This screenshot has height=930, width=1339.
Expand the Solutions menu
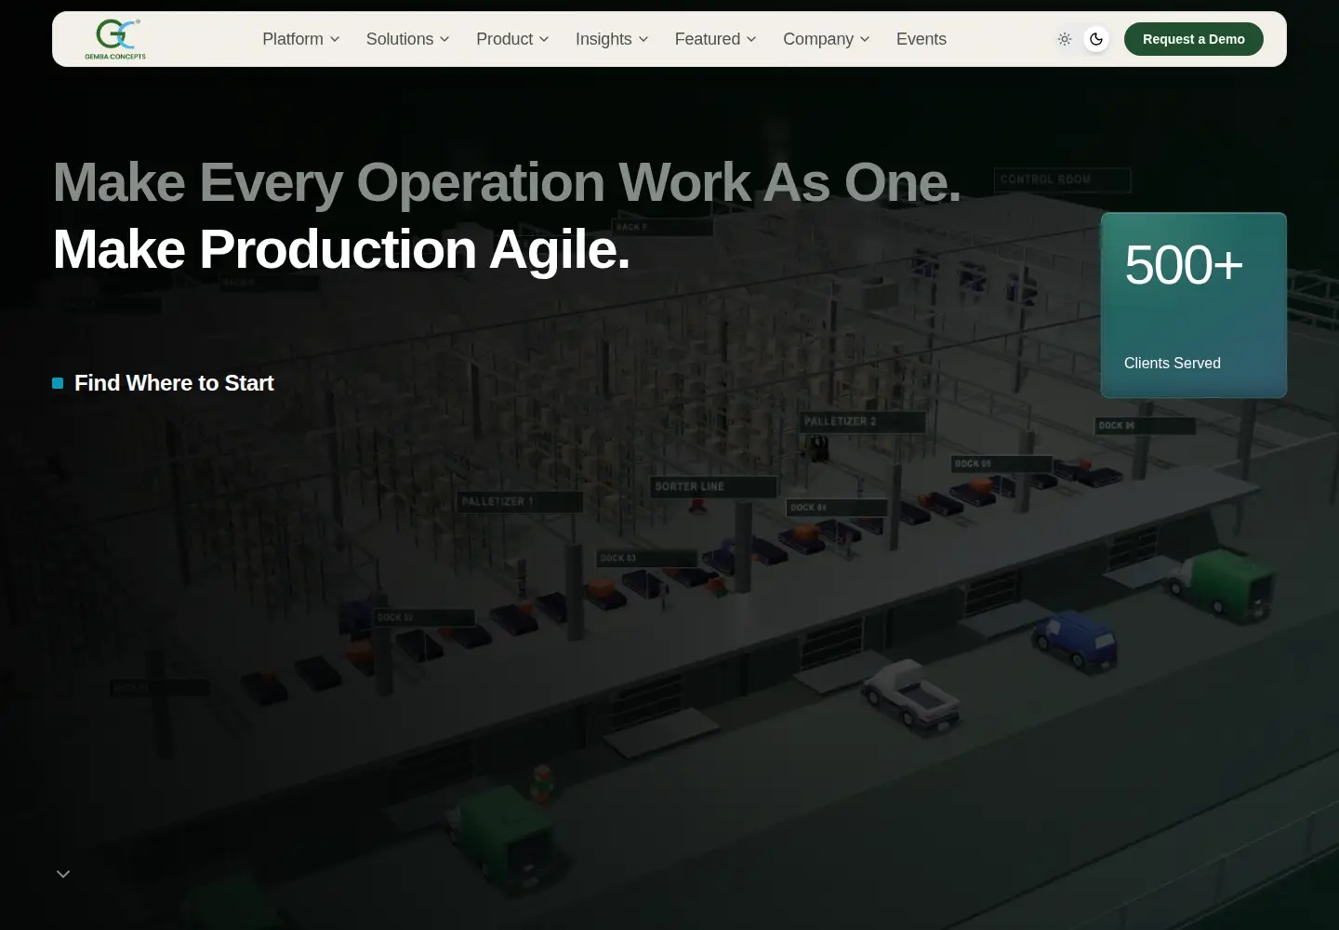tap(408, 39)
